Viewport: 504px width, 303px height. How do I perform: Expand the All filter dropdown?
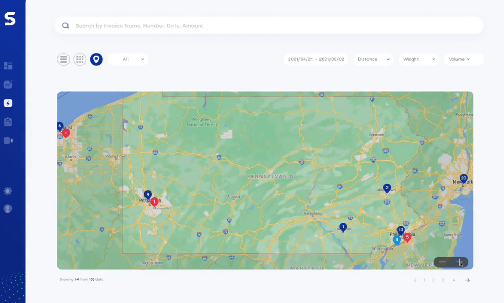point(128,59)
